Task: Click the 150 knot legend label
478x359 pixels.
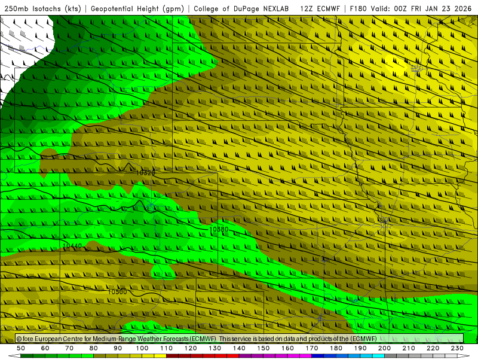Action: click(x=263, y=348)
